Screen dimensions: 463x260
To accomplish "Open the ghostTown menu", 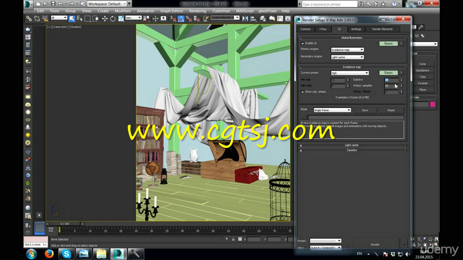I will pos(267,11).
